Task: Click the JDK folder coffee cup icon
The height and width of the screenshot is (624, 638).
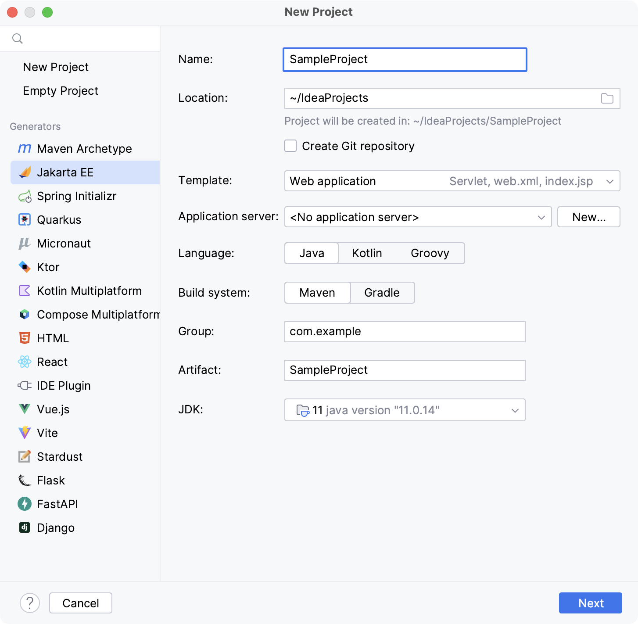Action: (x=303, y=410)
